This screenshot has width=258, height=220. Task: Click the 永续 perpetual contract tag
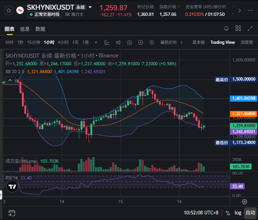81,7
